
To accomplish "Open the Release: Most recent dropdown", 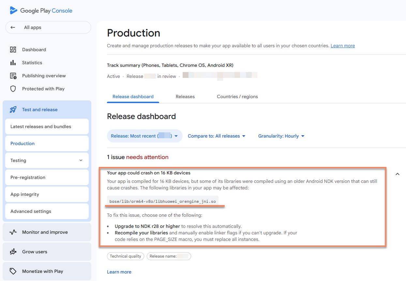I will click(144, 136).
